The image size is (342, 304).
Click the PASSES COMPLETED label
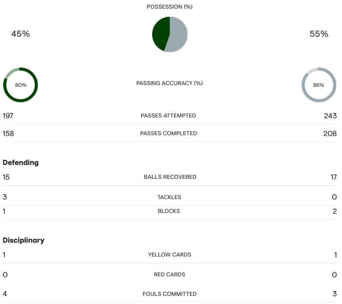168,133
